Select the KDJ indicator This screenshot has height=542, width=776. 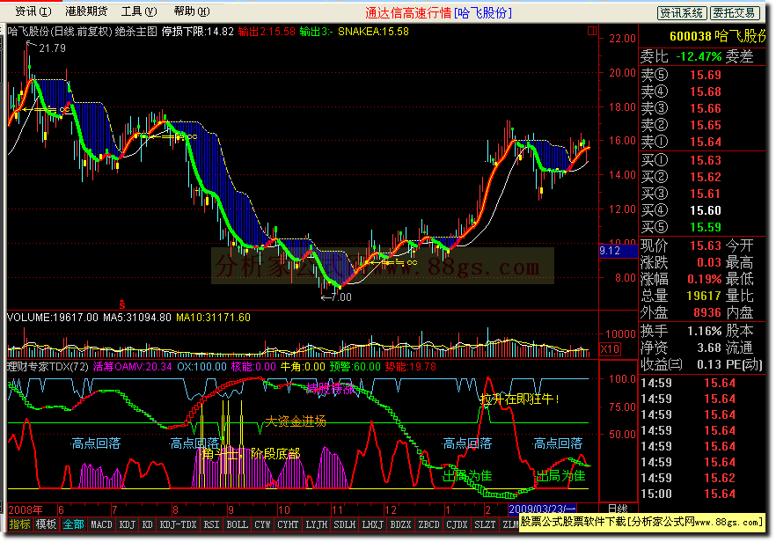[128, 524]
